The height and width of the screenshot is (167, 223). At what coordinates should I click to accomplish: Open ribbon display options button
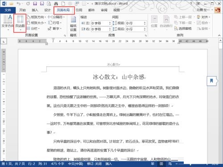(x=198, y=4)
